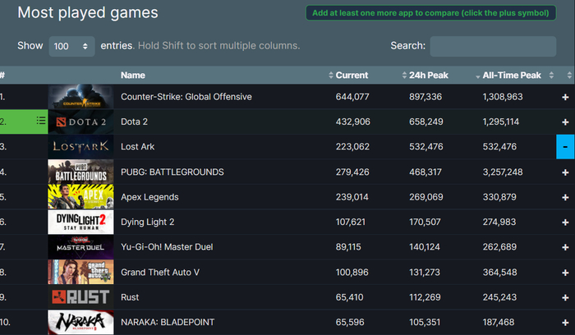Add Yu-Gi-Oh! Master Duel to compare
This screenshot has width=575, height=335.
pyautogui.click(x=565, y=247)
